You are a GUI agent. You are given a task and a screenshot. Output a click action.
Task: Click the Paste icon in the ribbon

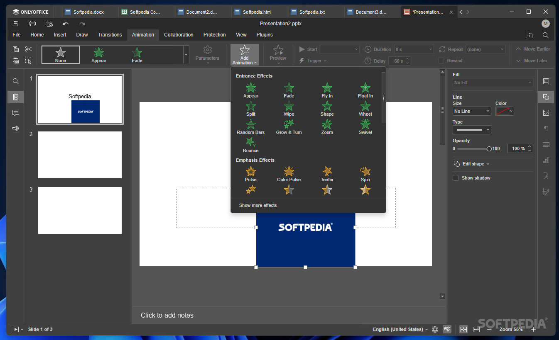pos(16,61)
